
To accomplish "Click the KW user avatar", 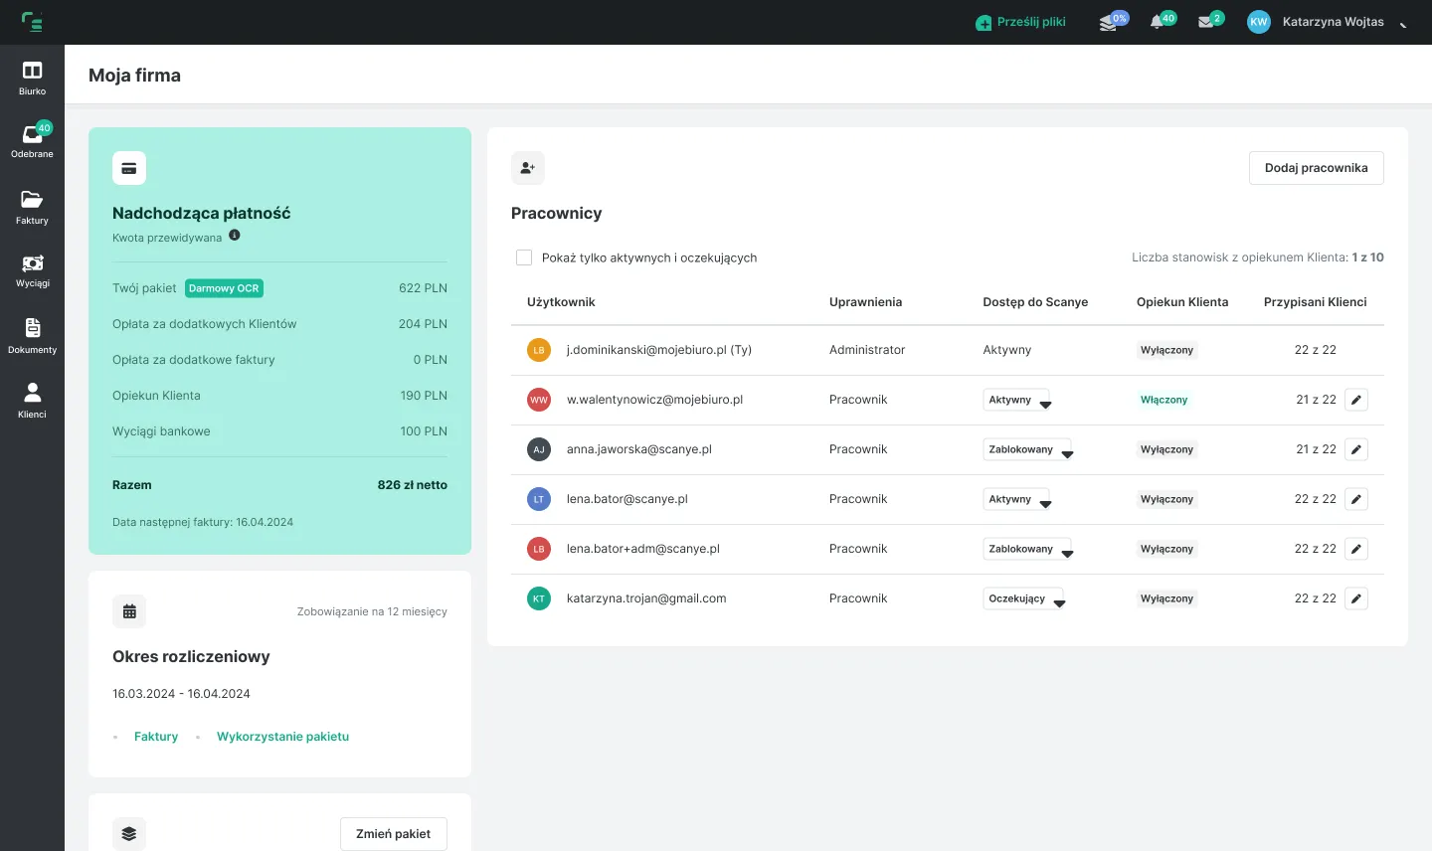I will tap(1259, 22).
